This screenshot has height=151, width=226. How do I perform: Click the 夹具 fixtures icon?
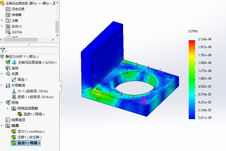tap(8, 74)
